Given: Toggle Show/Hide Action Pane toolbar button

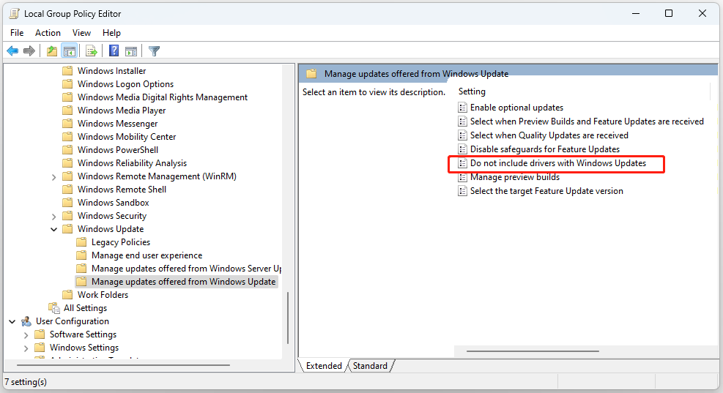Looking at the screenshot, I should tap(131, 51).
